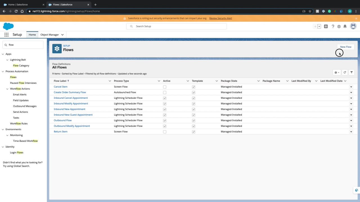Image resolution: width=360 pixels, height=202 pixels.
Task: Toggle Template checkbox for Outbound Modify Appointment
Action: tap(193, 126)
